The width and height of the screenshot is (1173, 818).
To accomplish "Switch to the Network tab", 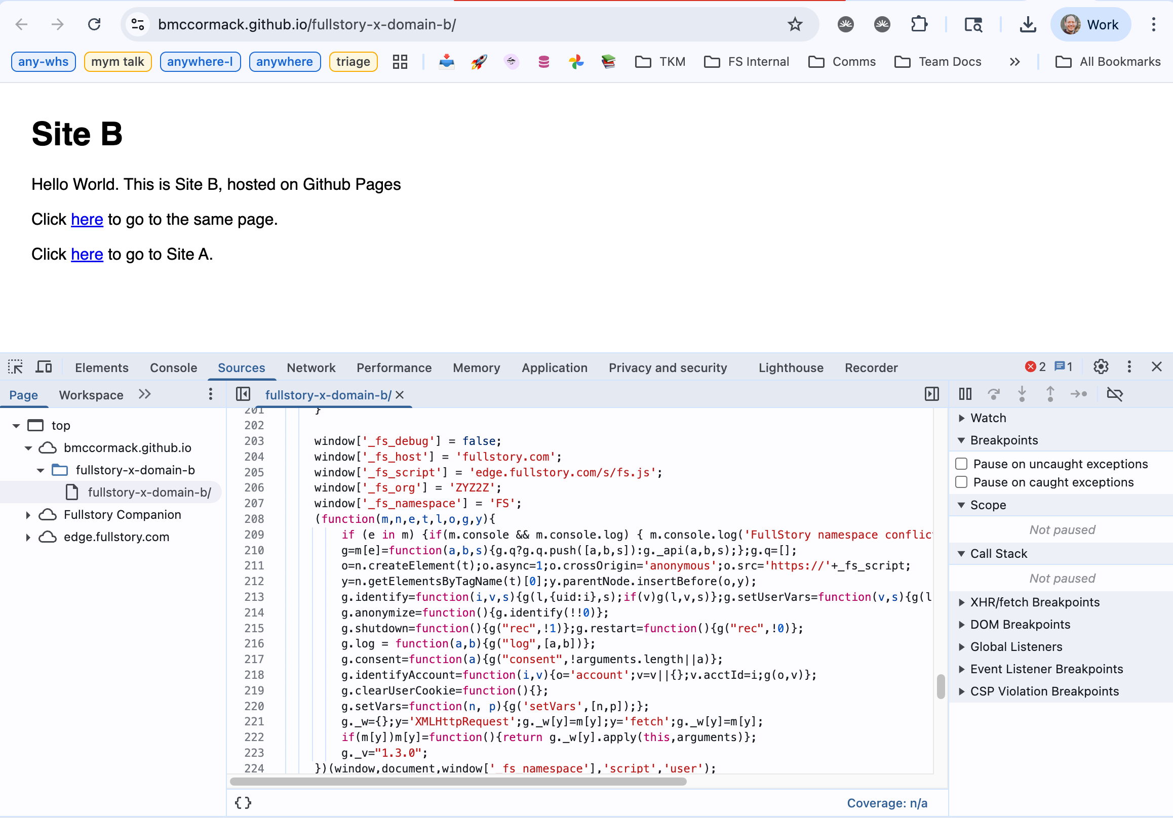I will (310, 367).
